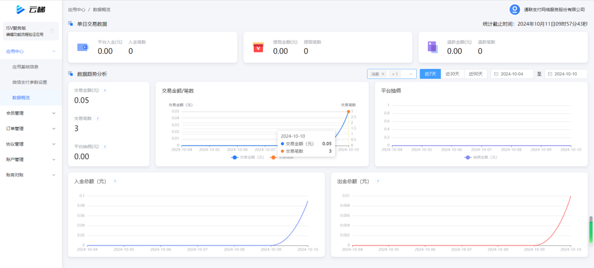Click the user avatar icon
Viewport: 594px width, 268px height.
pyautogui.click(x=515, y=9)
